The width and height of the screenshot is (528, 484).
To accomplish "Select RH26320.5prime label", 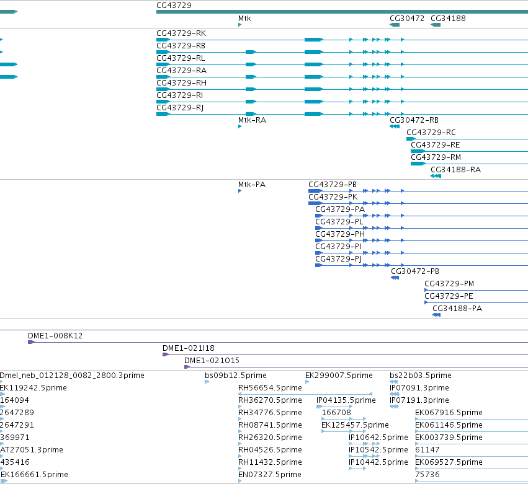I will pos(270,438).
